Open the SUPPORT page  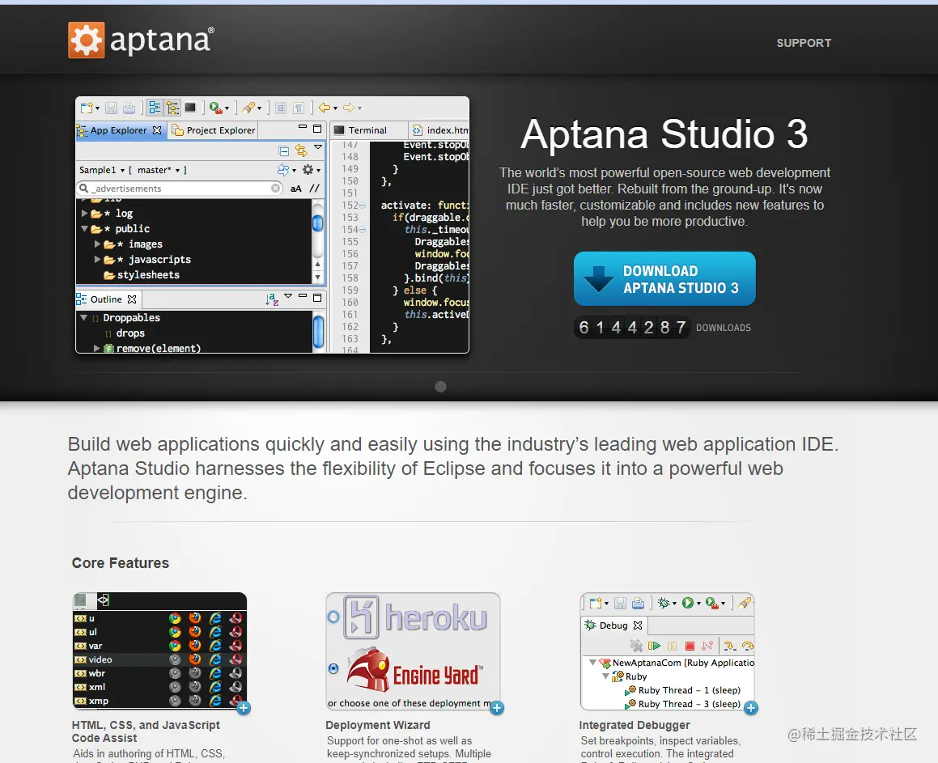click(804, 43)
